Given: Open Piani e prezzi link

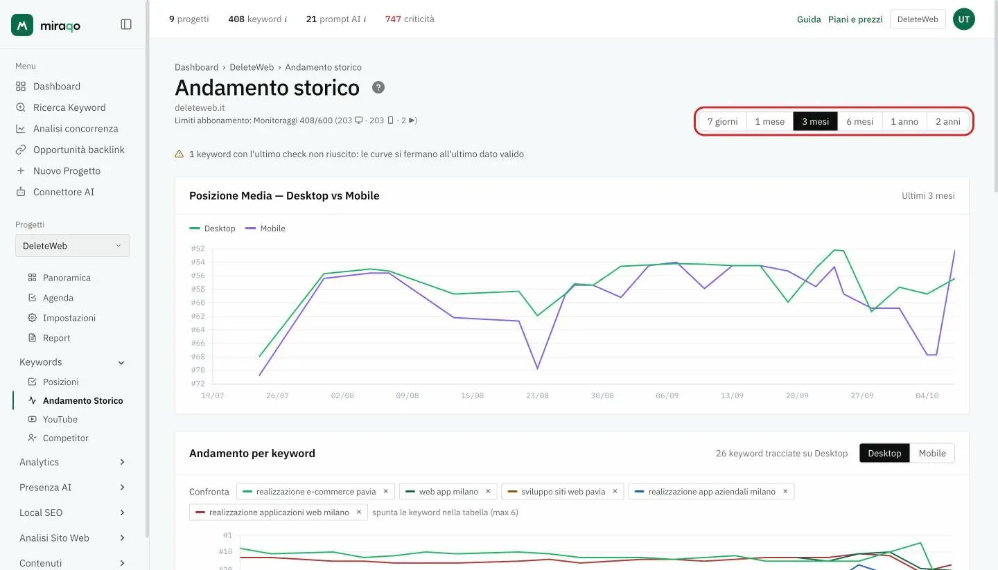Looking at the screenshot, I should [855, 19].
